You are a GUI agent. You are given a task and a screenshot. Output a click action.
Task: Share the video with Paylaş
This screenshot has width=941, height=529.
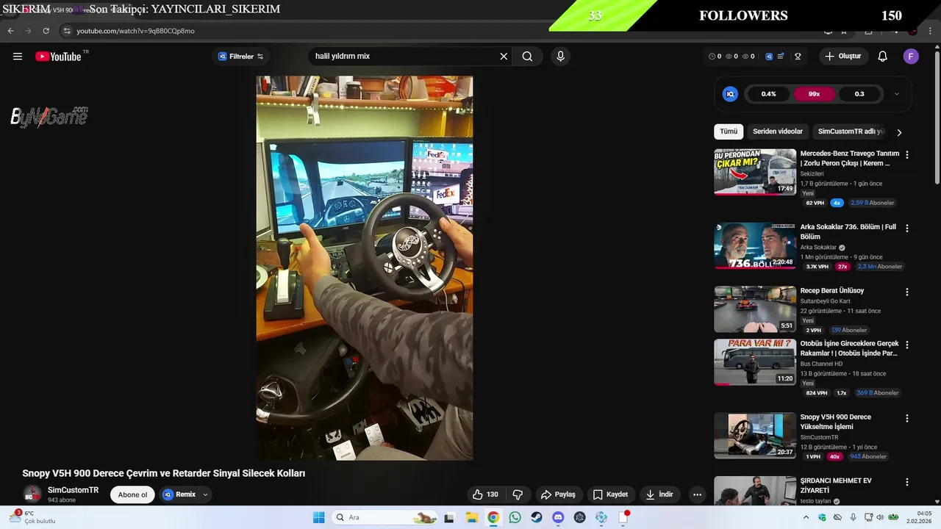pos(558,494)
